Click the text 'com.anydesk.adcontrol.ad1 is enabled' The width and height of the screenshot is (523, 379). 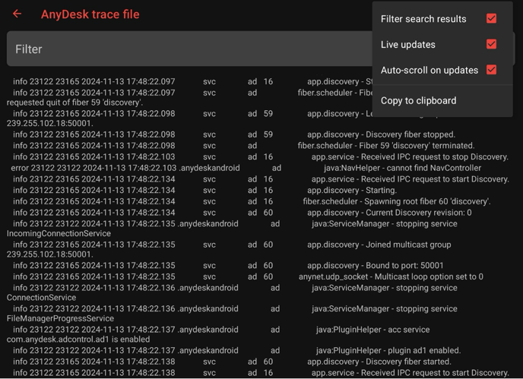click(x=78, y=340)
